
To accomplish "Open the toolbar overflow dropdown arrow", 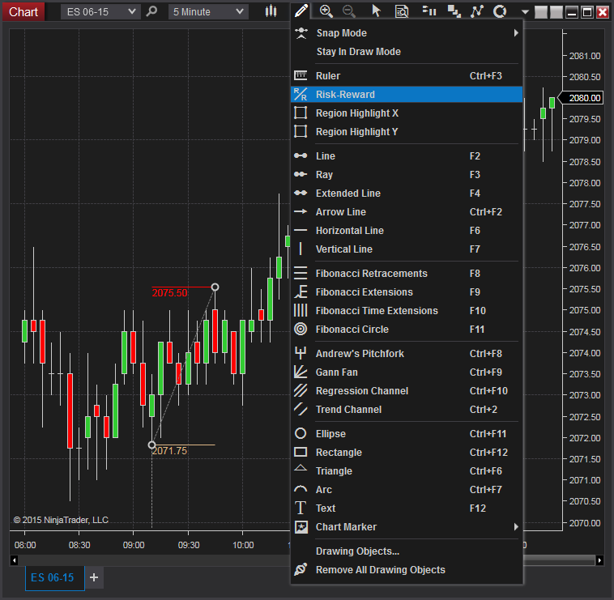I will pos(525,12).
